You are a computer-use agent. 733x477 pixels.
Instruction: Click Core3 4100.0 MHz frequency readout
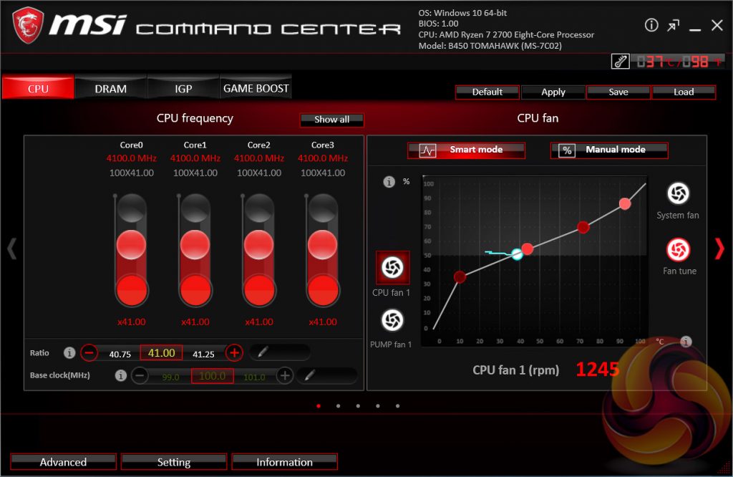point(323,158)
